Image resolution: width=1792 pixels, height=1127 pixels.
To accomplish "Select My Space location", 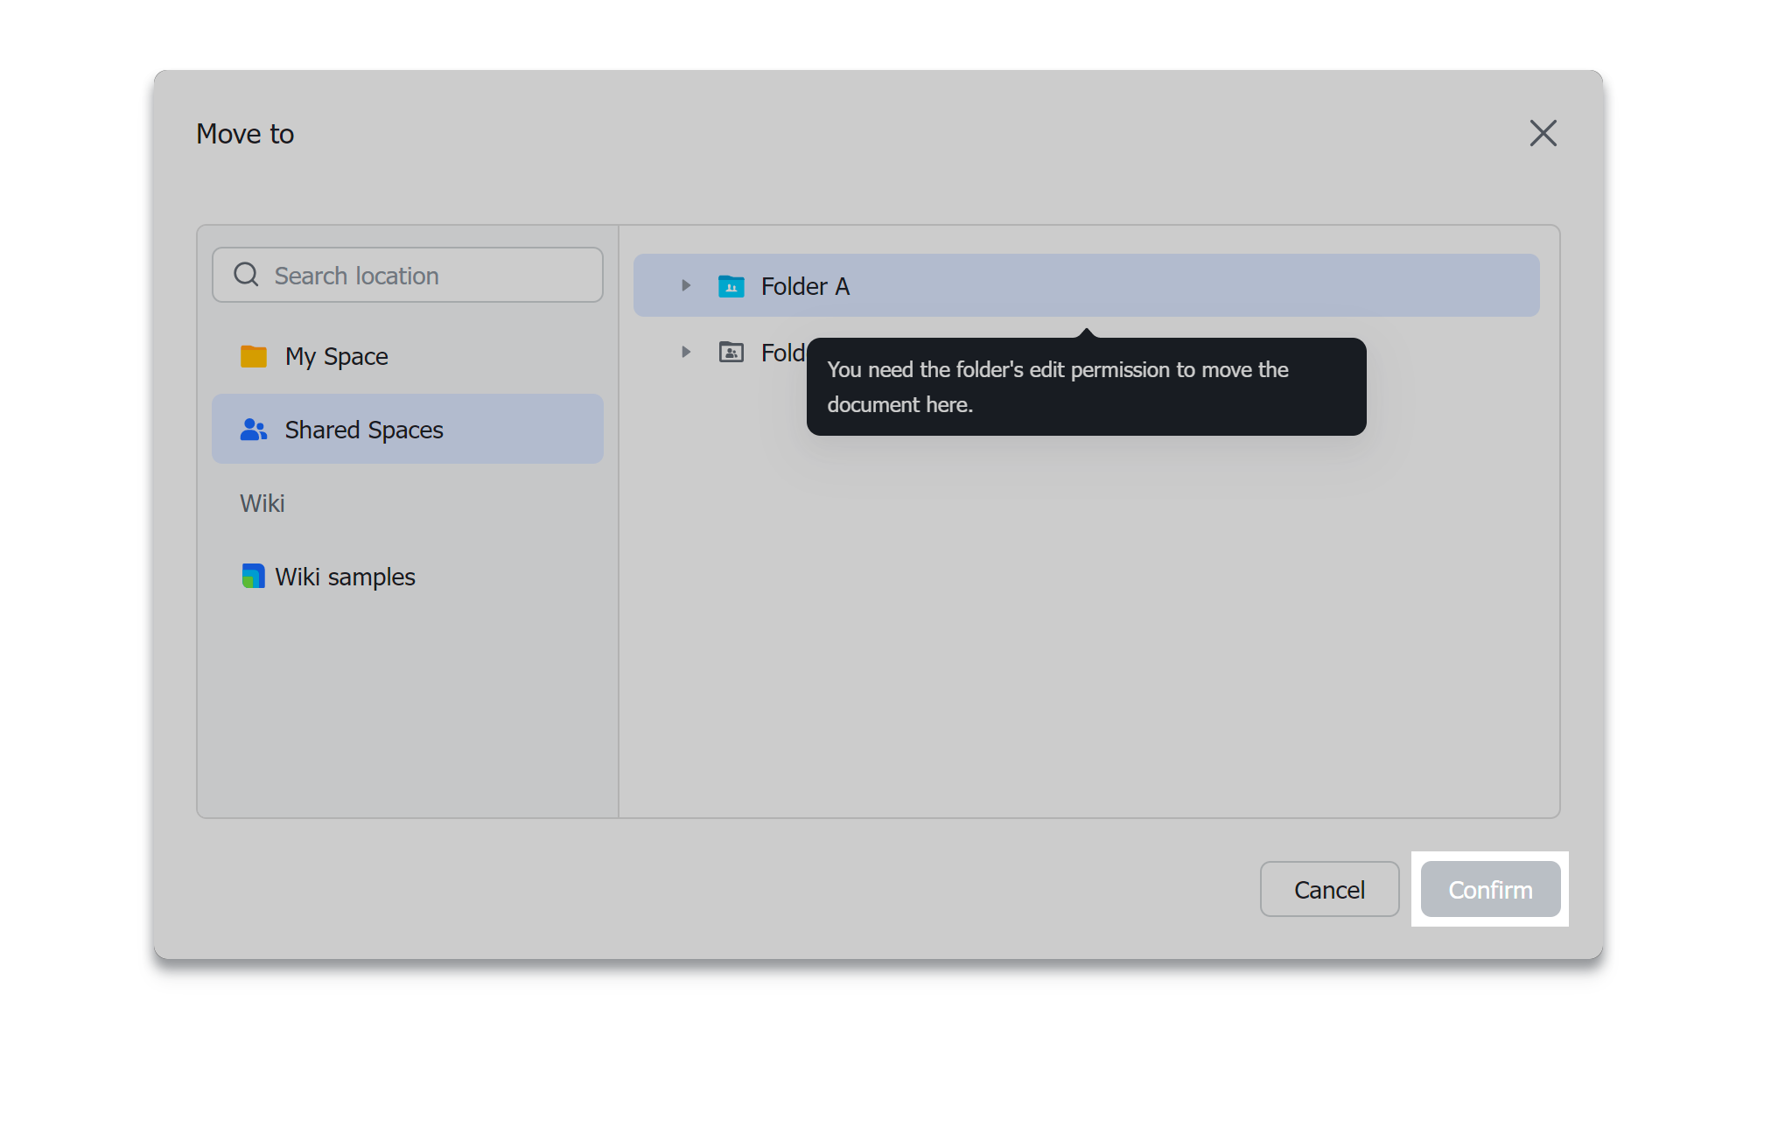I will pos(337,356).
